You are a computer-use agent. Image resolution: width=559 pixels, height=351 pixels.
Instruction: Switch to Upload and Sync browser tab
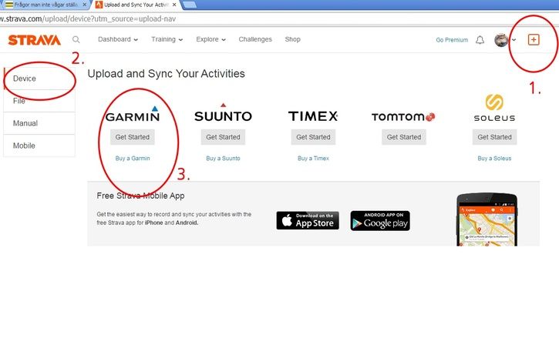[136, 5]
